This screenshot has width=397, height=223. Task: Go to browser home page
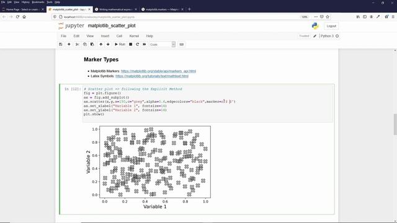pyautogui.click(x=24, y=17)
